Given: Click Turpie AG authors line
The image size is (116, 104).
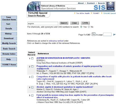Looking at the screenshot, I should coord(62,81).
